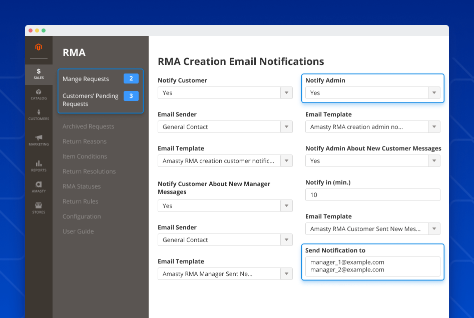Select the Catalog sidebar icon
The image size is (474, 318).
[39, 95]
